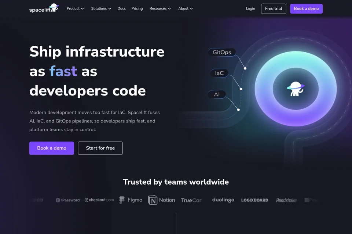Click the 'Ship infrastructure' headline text

click(x=97, y=52)
